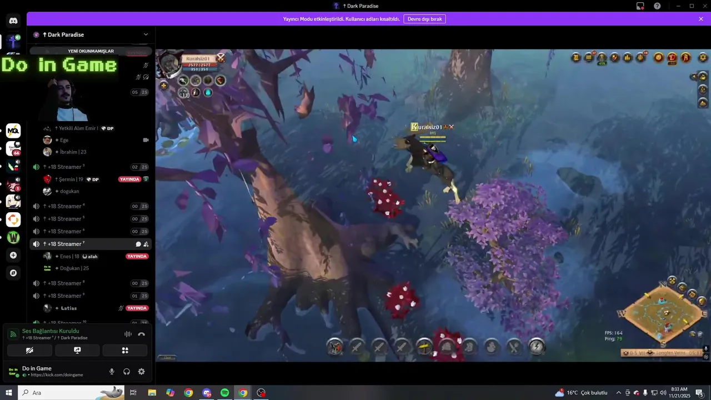
Task: Open Discord user settings gear
Action: (141, 372)
